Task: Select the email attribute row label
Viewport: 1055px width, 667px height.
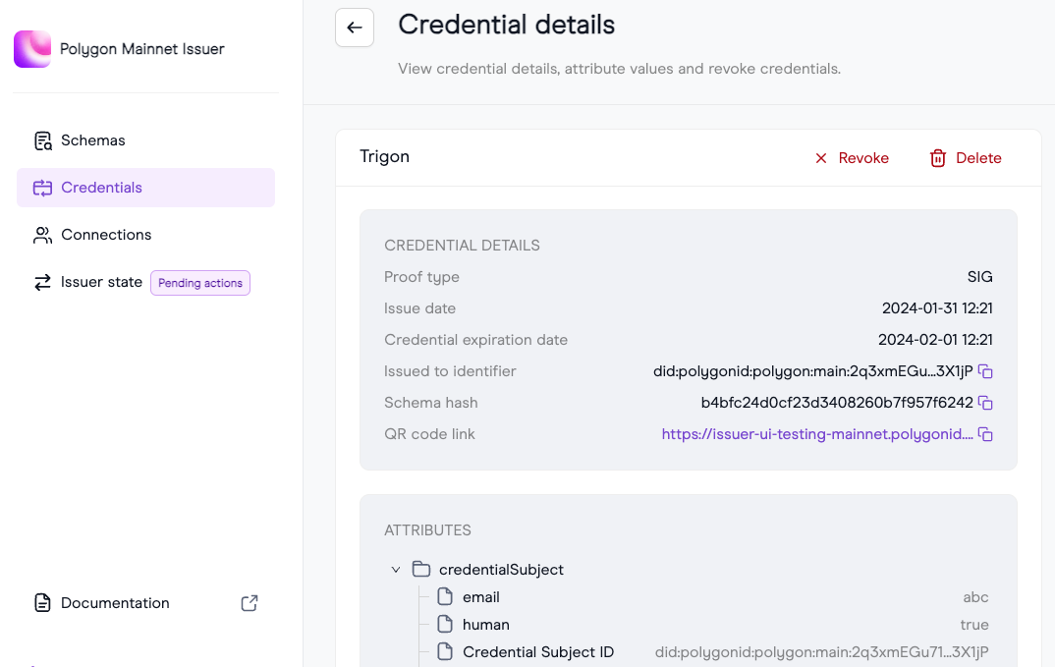Action: [x=481, y=597]
